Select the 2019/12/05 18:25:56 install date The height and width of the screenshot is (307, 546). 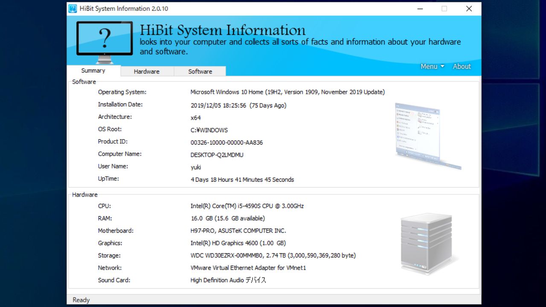coord(238,105)
